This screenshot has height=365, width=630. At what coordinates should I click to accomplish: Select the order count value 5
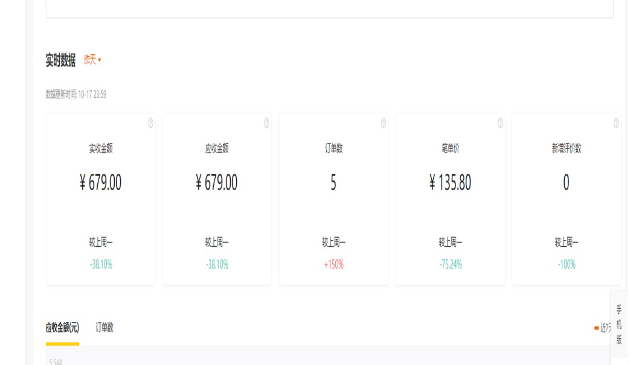(333, 182)
